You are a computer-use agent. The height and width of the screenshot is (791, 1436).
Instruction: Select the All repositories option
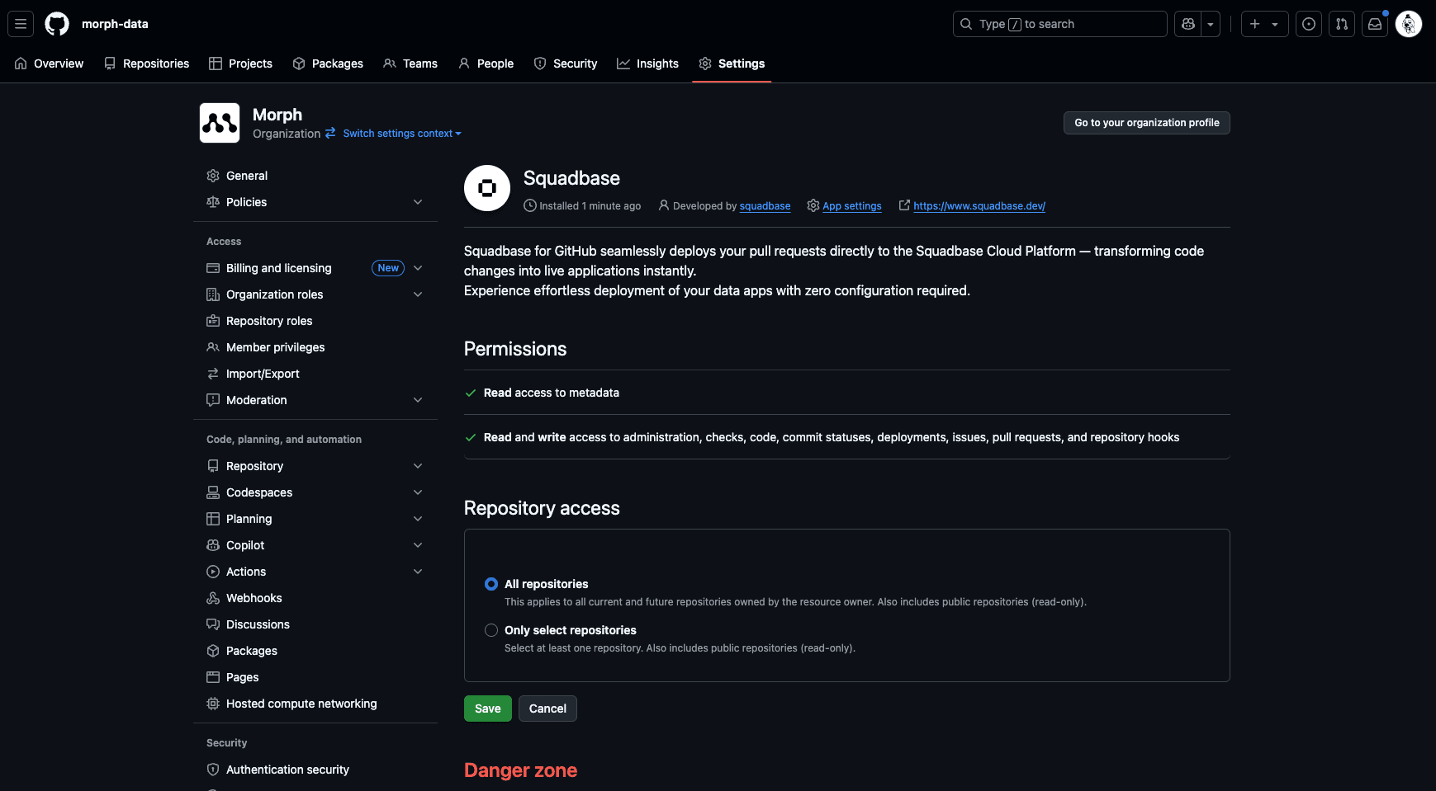491,584
